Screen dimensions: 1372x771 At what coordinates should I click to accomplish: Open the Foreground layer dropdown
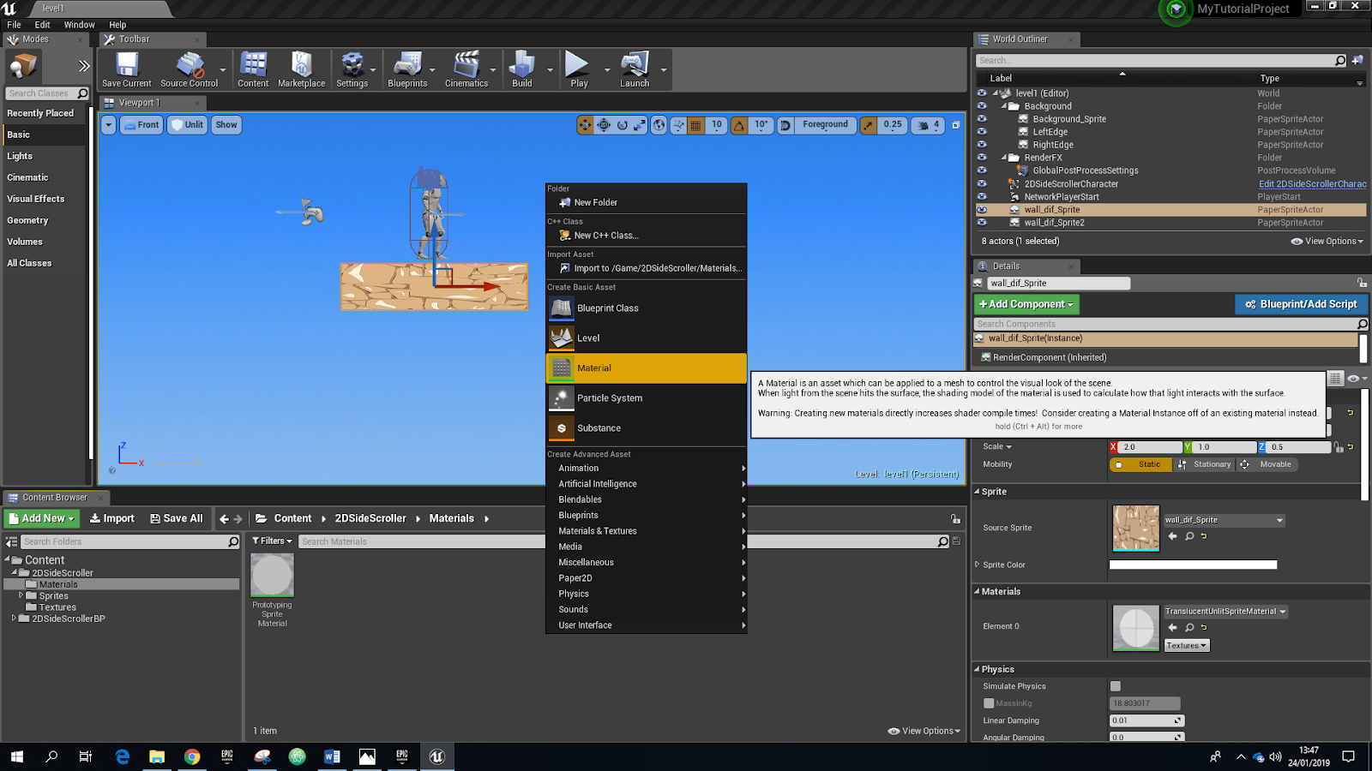(825, 125)
